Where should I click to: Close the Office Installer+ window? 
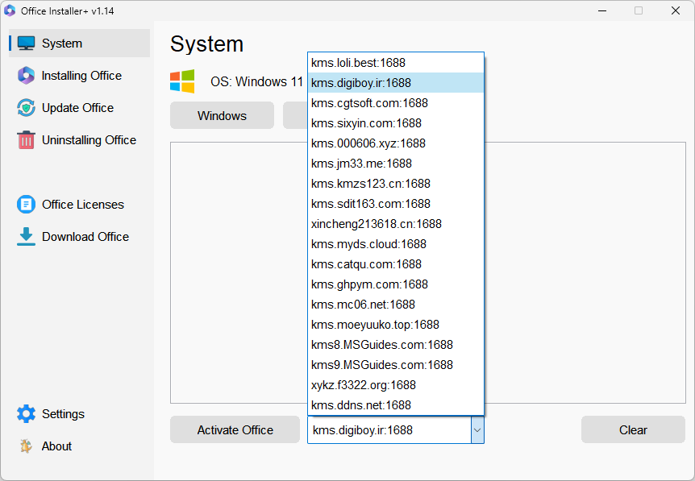[676, 10]
